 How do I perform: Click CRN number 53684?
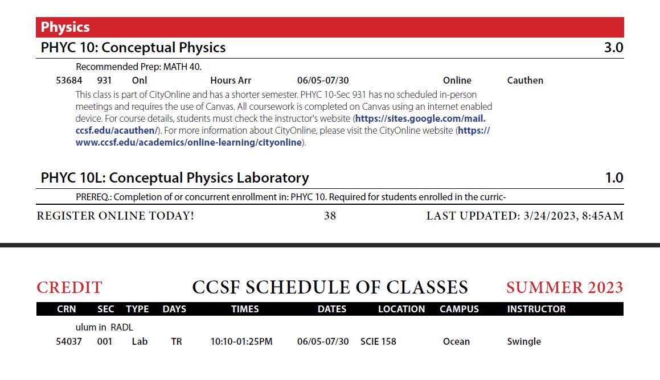click(x=69, y=80)
